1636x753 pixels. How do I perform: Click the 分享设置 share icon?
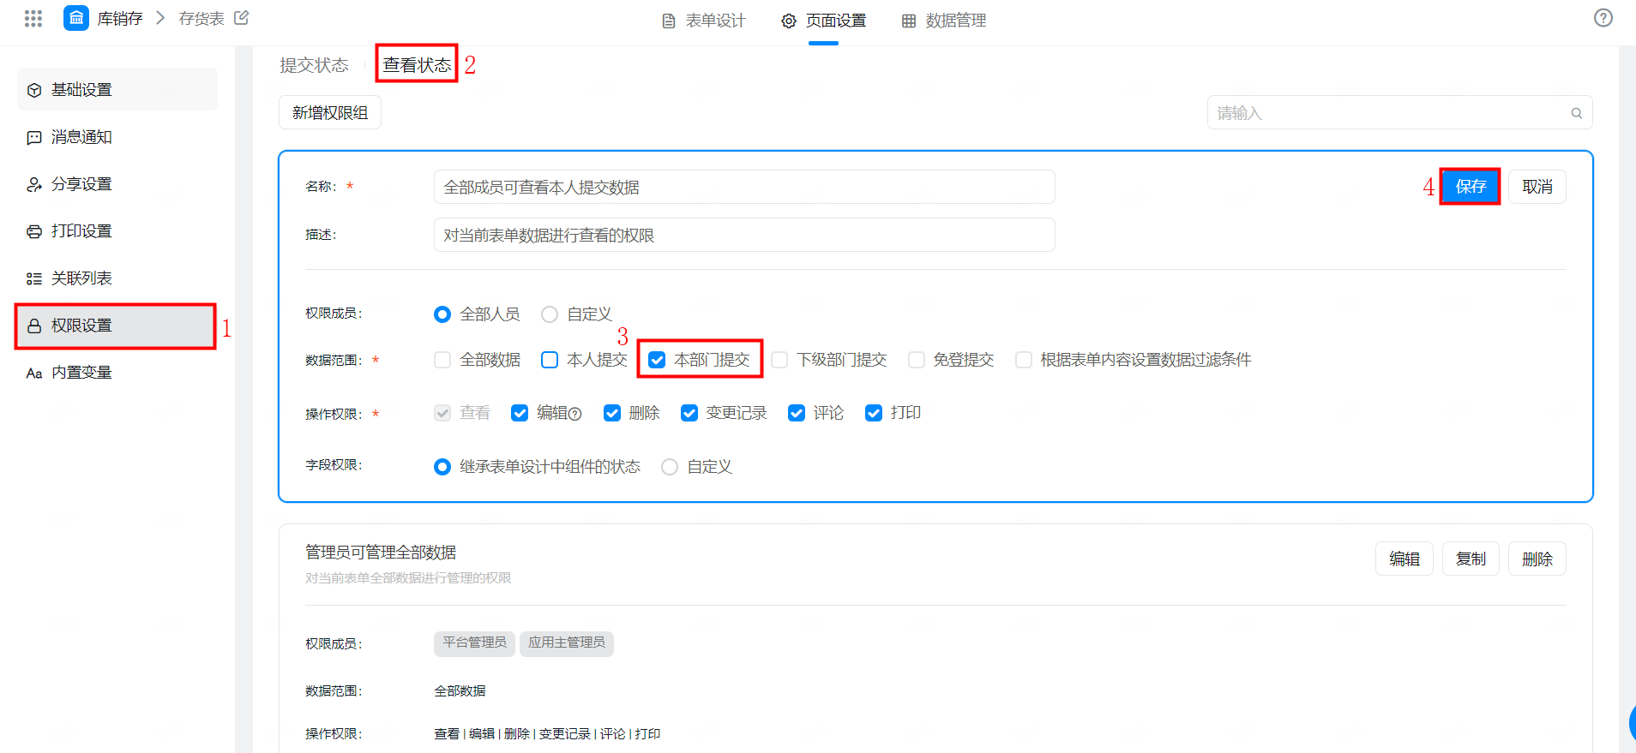(34, 184)
